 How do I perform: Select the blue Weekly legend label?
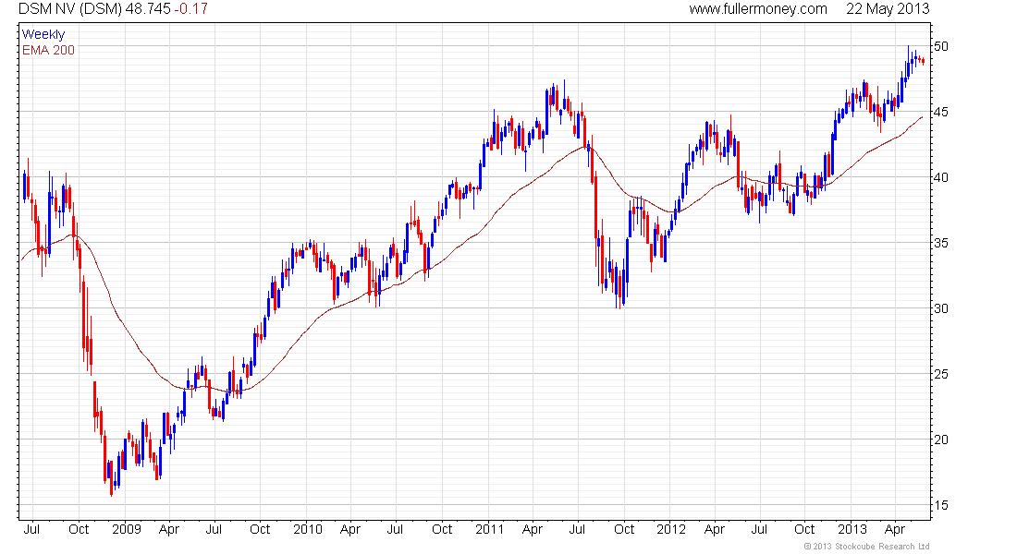43,34
